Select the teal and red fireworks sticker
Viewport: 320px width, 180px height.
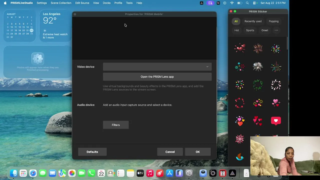pos(240,66)
